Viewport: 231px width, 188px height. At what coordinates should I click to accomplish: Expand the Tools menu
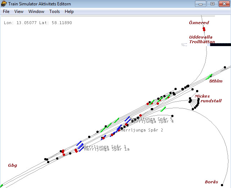(55, 12)
